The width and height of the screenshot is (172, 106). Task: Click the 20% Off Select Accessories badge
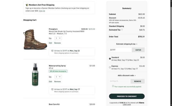[58, 71]
